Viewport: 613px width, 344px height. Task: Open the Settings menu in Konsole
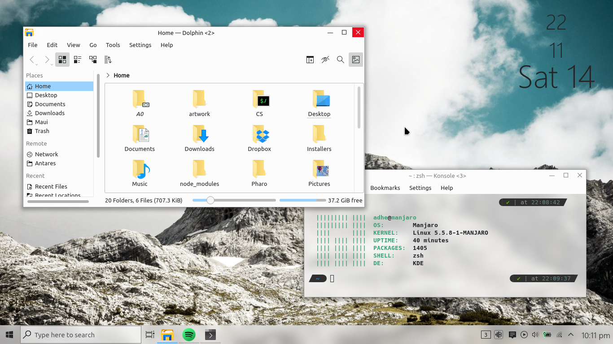(x=420, y=188)
